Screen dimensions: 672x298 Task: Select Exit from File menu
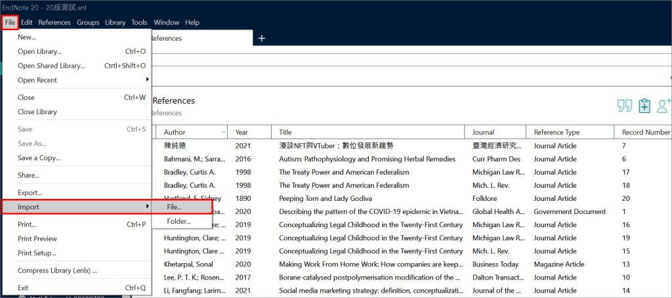click(77, 287)
